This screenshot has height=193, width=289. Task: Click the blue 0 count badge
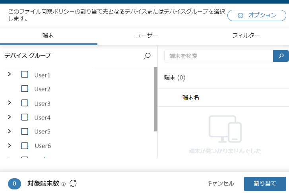point(14,183)
